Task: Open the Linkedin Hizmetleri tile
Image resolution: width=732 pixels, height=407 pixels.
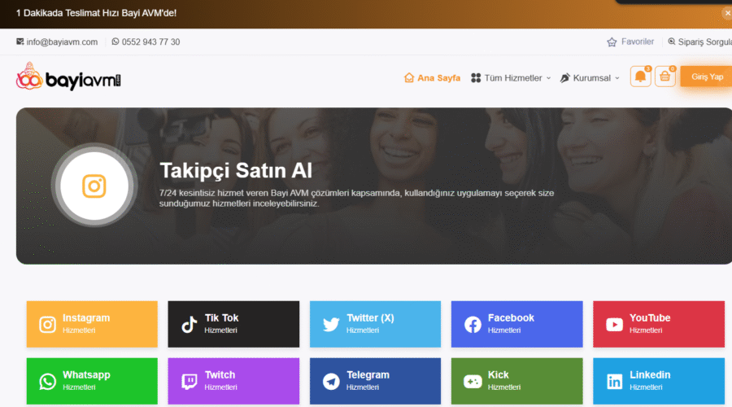Action: (x=659, y=381)
